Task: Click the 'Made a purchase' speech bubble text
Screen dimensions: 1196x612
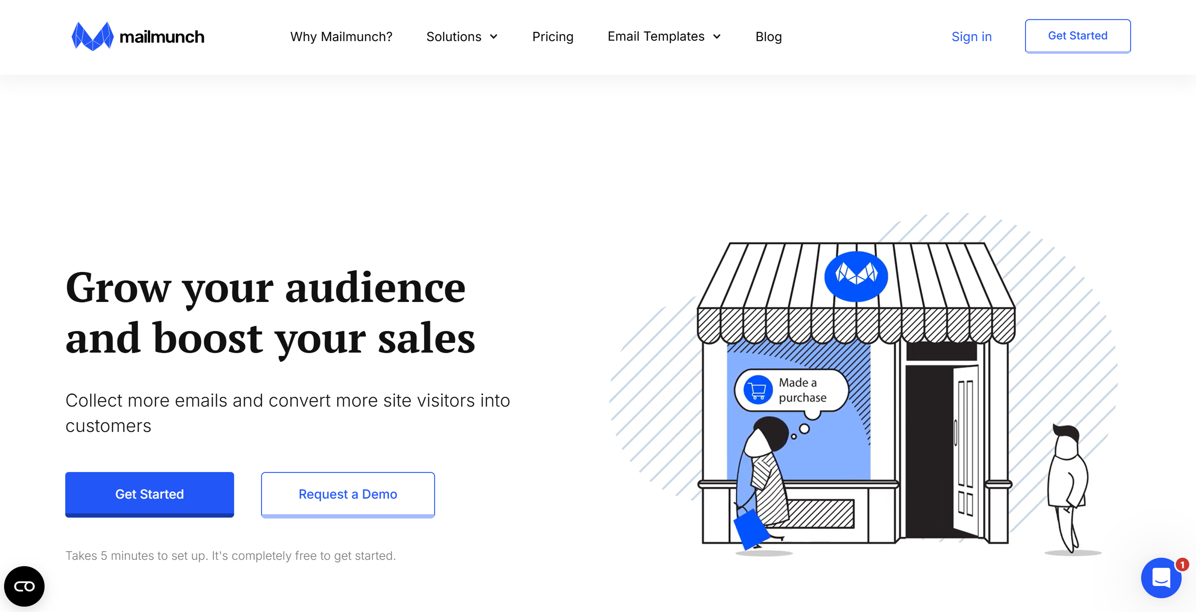Action: pyautogui.click(x=802, y=390)
